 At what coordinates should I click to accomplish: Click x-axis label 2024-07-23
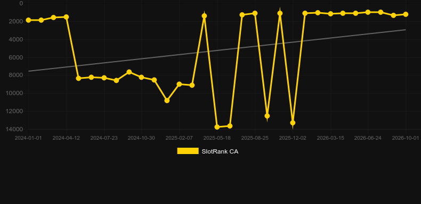pyautogui.click(x=104, y=138)
